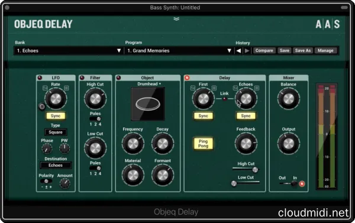The image size is (355, 223).
Task: Toggle the Filter module power LED
Action: click(x=82, y=77)
